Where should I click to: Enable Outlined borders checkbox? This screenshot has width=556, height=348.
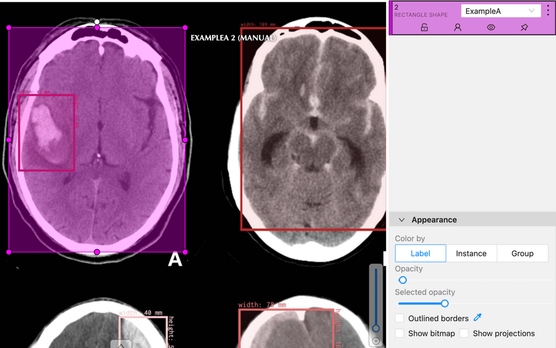[x=400, y=318]
